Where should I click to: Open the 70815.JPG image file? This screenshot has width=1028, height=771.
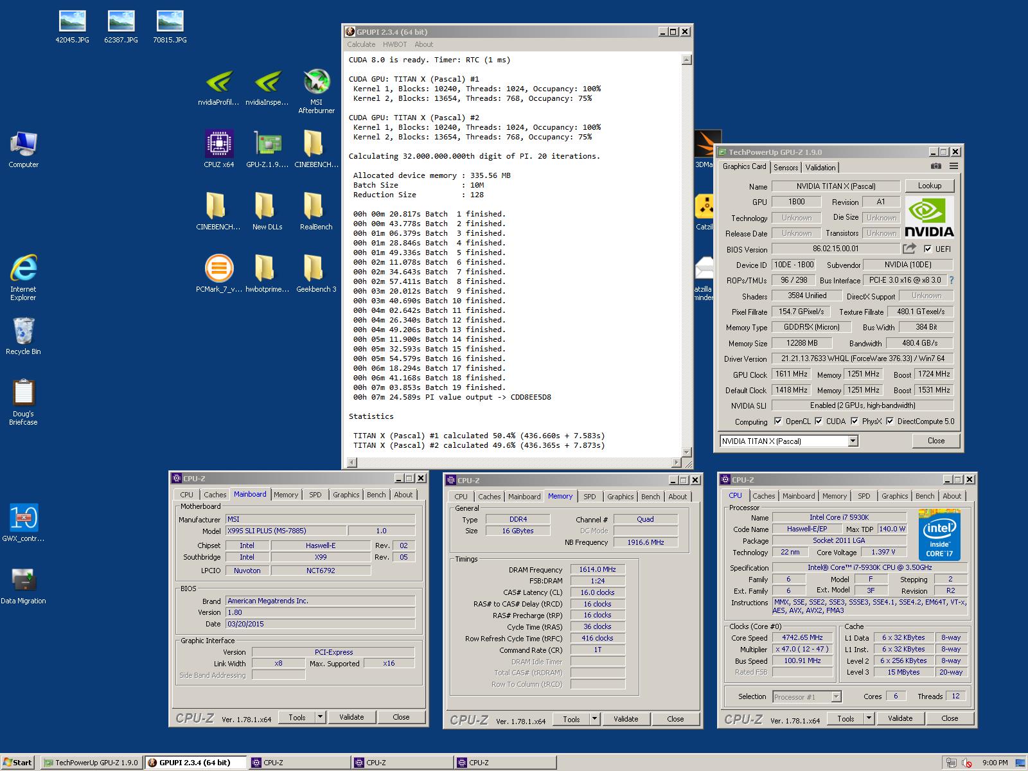click(x=170, y=27)
